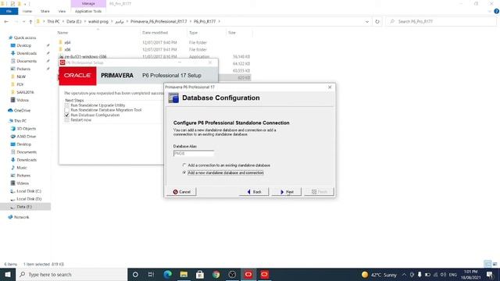Click 'This PC' in the address breadcrumb

(53, 21)
